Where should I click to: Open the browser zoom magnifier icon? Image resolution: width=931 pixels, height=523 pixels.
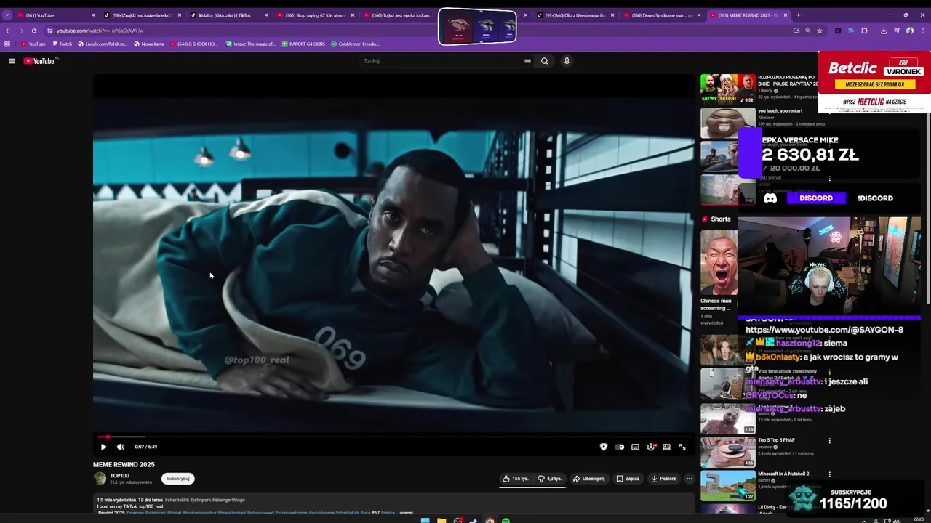click(807, 31)
